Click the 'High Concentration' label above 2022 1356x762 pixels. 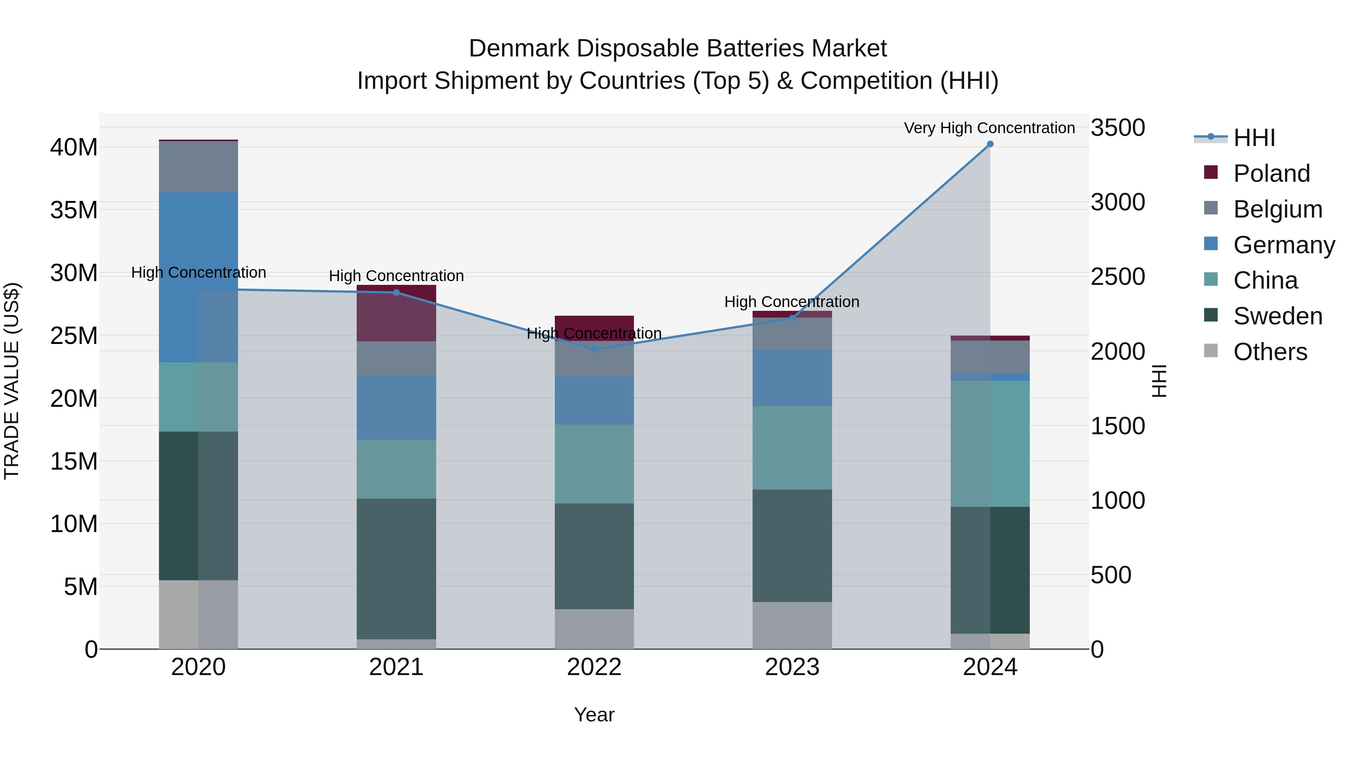click(594, 333)
